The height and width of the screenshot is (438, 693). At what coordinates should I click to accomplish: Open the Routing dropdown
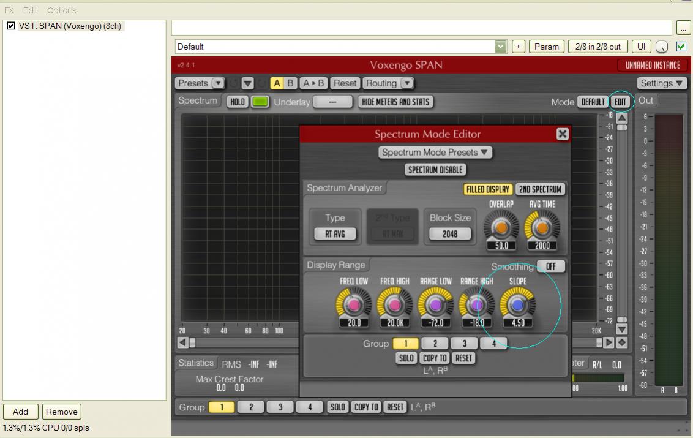[x=388, y=83]
